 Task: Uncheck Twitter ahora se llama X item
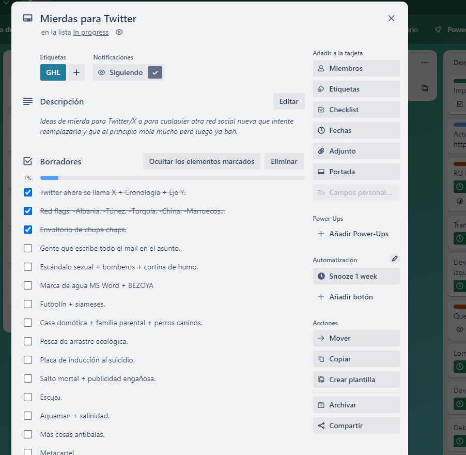(28, 192)
